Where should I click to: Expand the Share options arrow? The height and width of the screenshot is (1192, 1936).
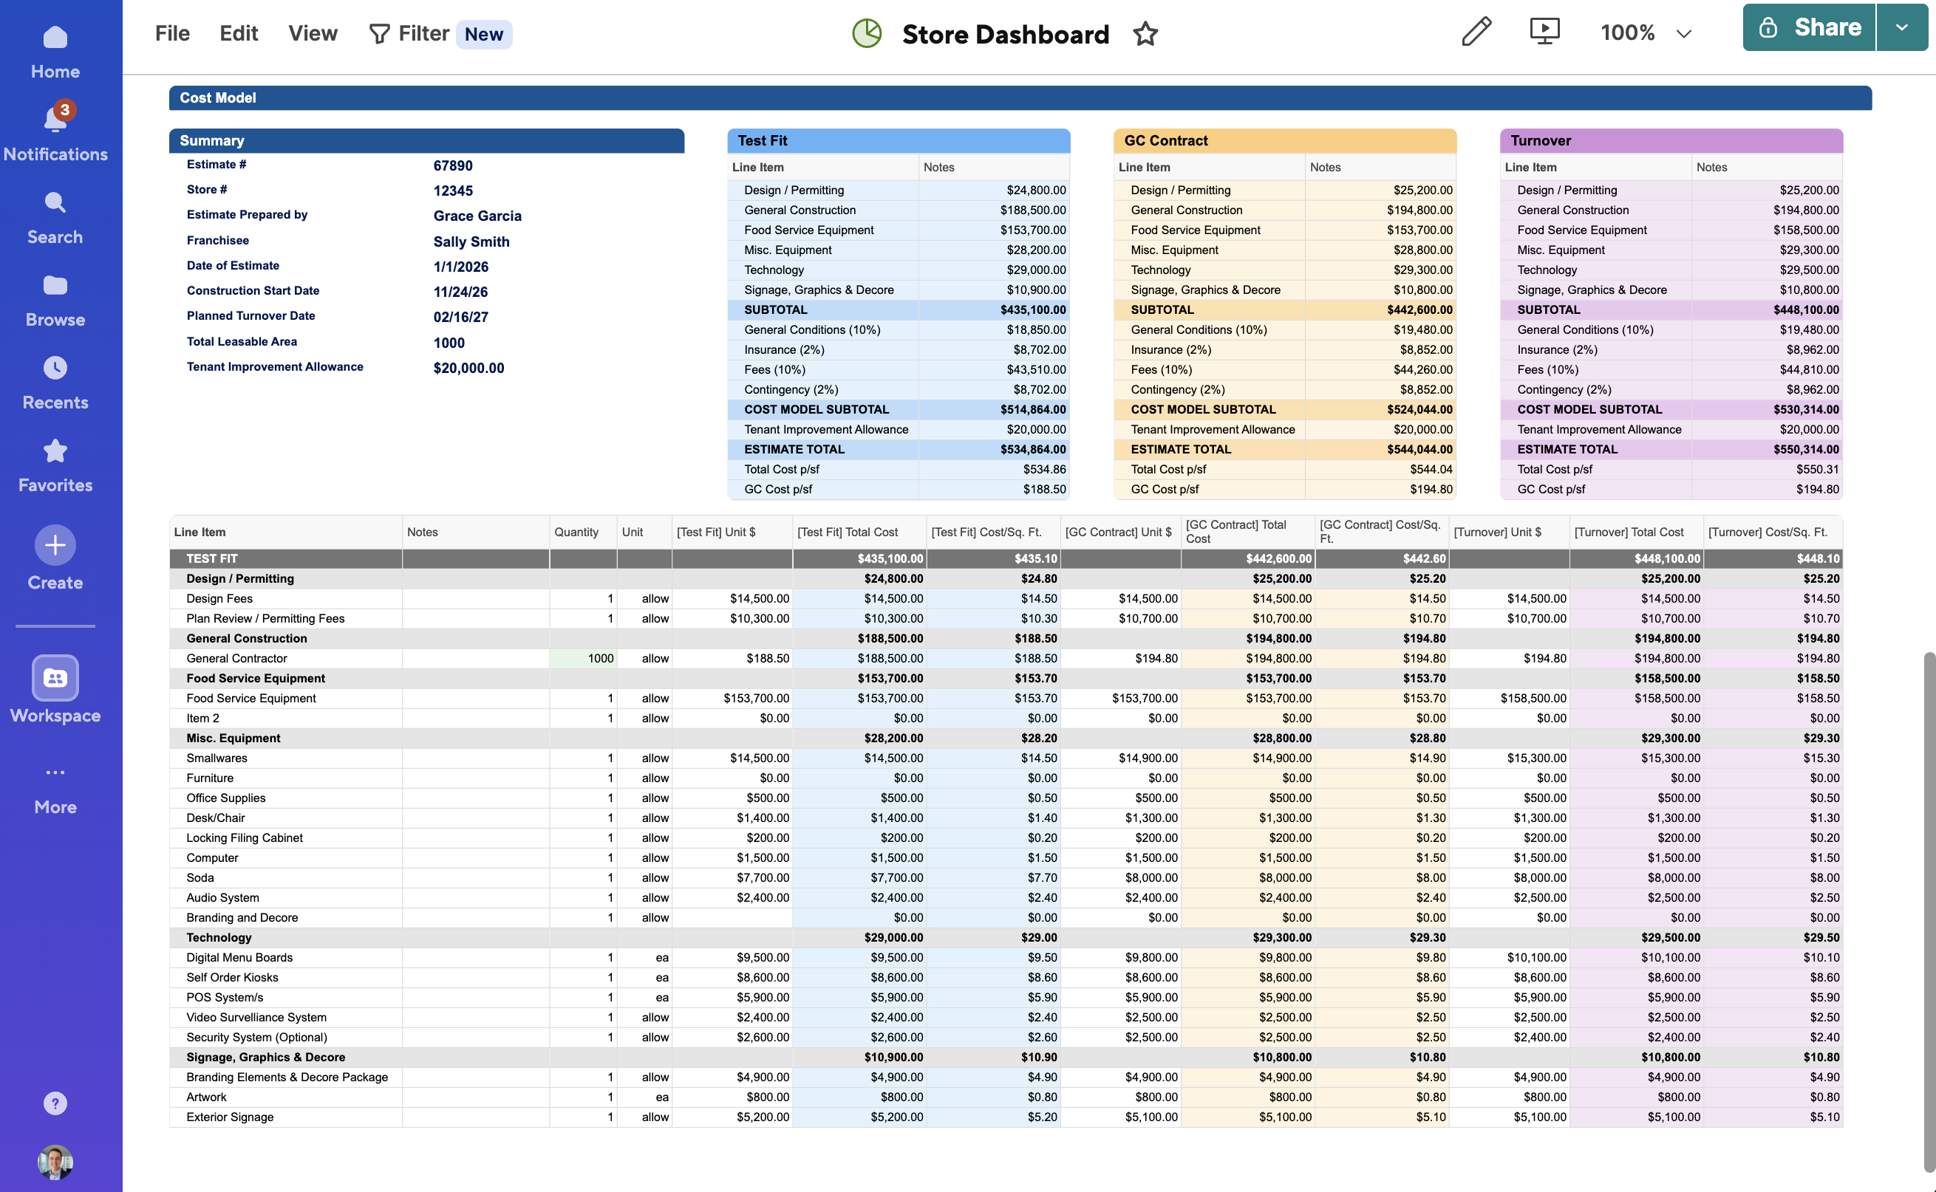pos(1901,27)
